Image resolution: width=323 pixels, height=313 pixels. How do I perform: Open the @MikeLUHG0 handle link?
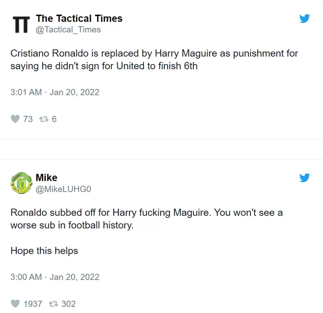tap(63, 189)
